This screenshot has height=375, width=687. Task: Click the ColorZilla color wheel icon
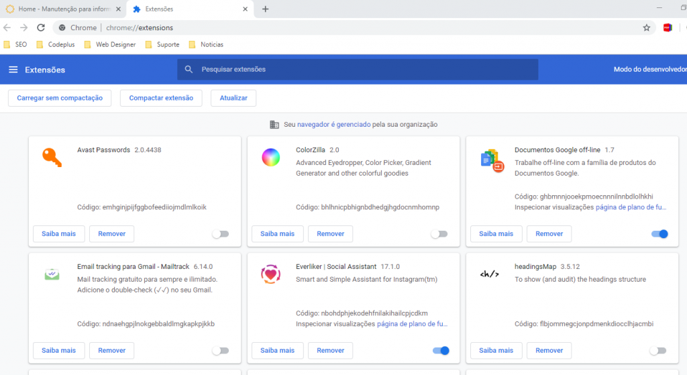coord(271,157)
